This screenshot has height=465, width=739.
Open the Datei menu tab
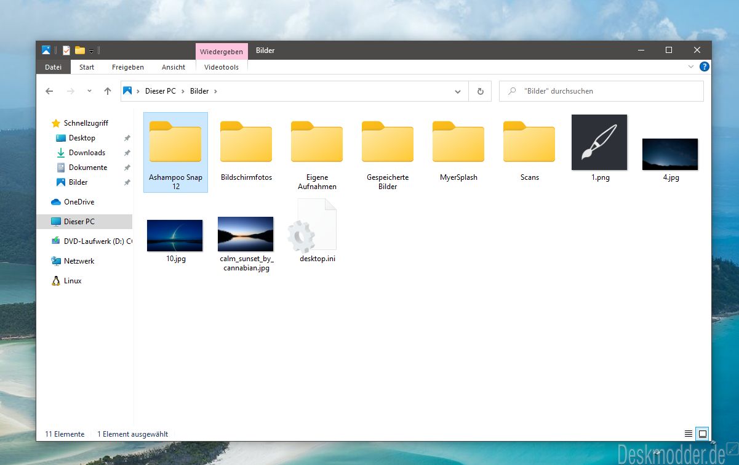[x=54, y=67]
